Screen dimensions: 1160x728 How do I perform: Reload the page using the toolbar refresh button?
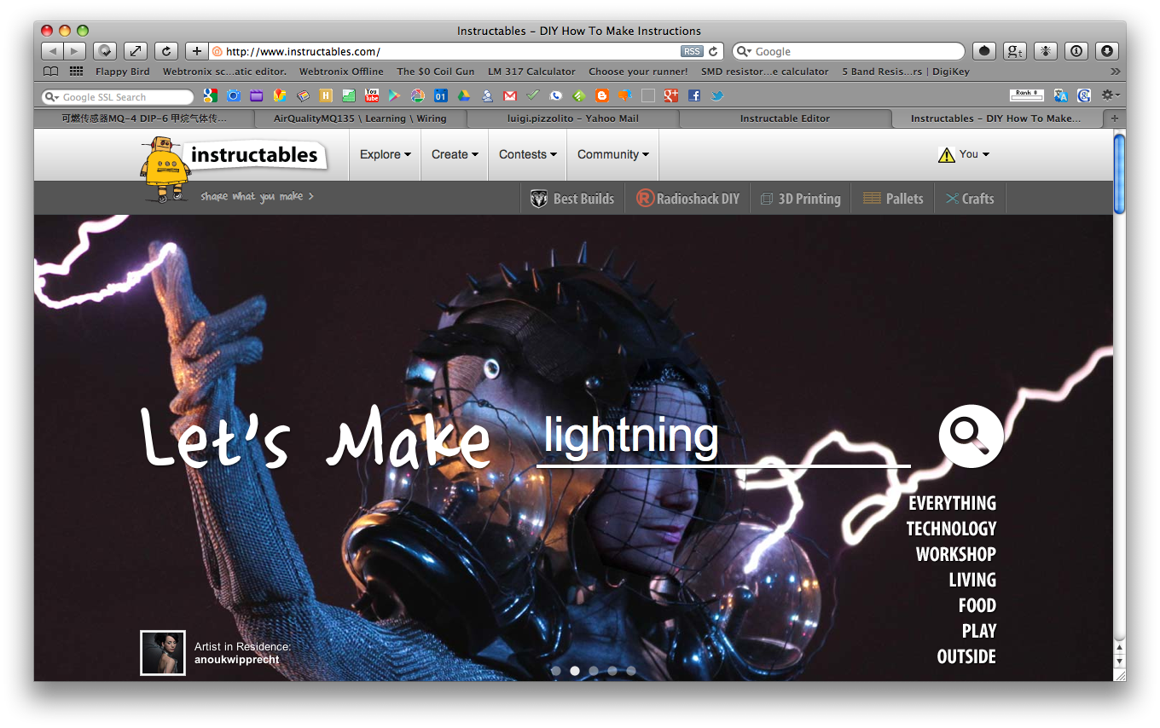click(x=166, y=51)
